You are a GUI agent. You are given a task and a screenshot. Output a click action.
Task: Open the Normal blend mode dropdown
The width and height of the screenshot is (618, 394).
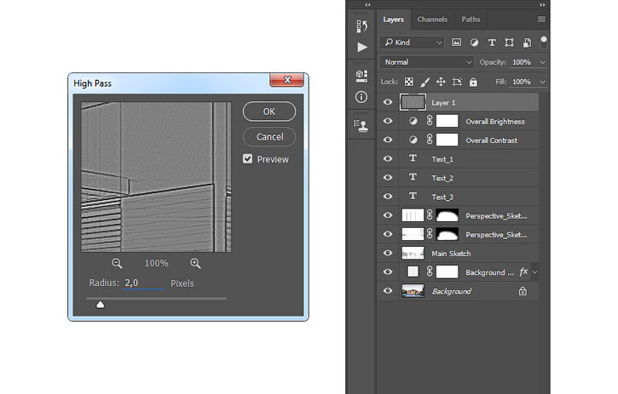(427, 62)
